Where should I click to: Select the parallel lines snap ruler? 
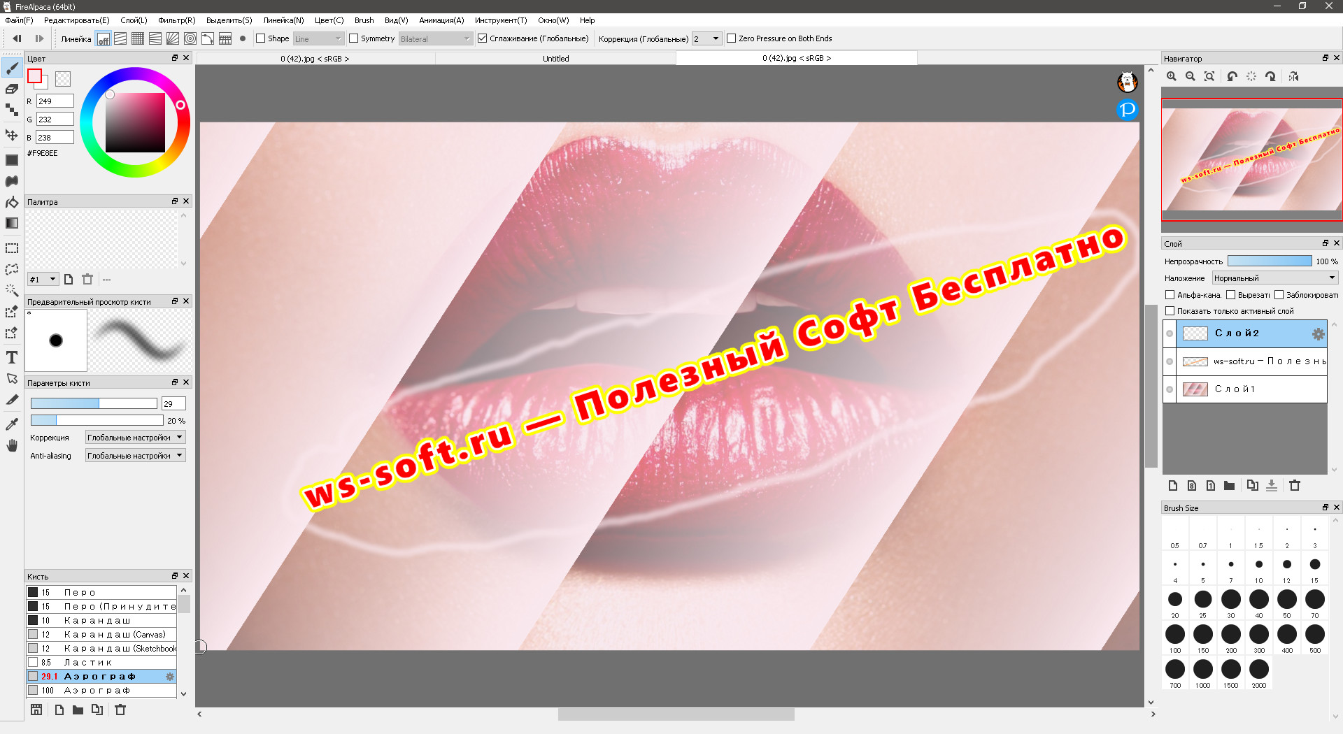point(120,38)
